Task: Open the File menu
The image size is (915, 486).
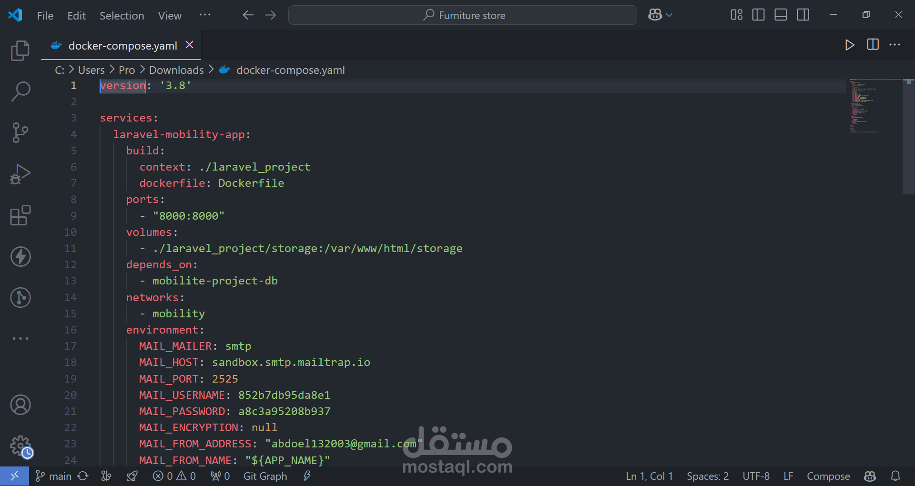Action: [x=45, y=16]
